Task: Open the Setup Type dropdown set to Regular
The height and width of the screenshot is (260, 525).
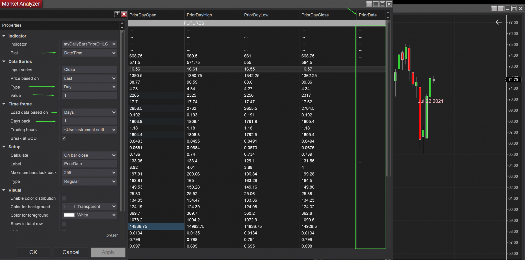Action: [x=89, y=182]
